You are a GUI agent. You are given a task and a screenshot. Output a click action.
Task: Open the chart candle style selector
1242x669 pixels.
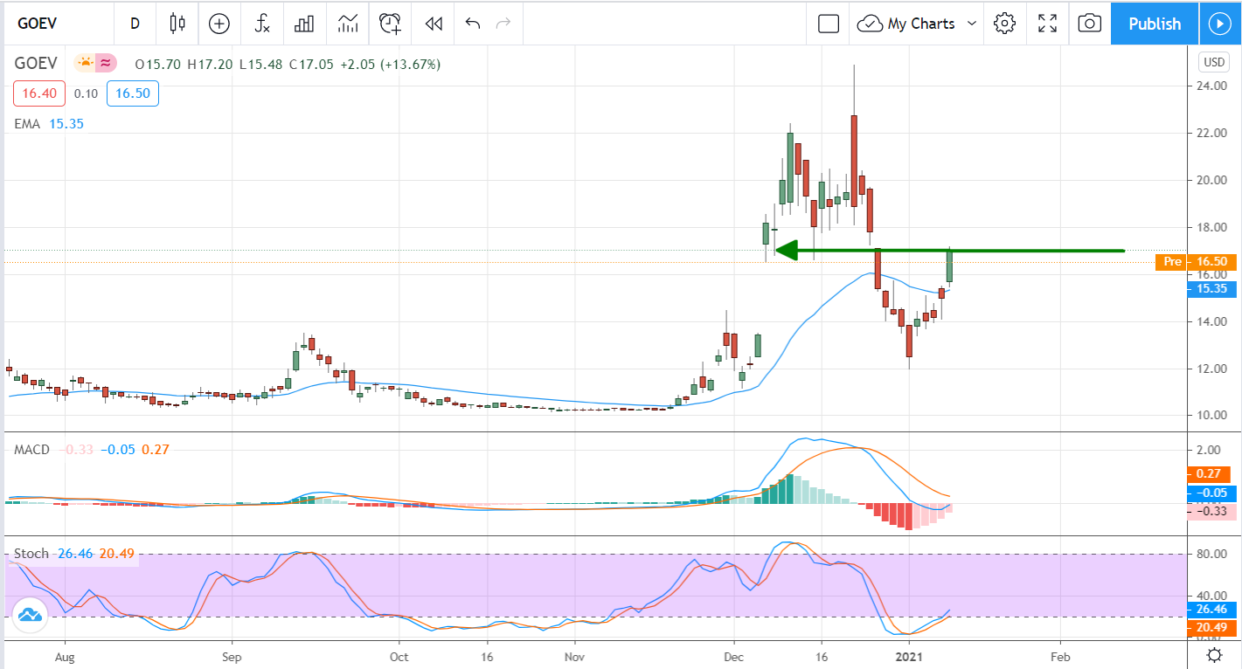pos(178,24)
